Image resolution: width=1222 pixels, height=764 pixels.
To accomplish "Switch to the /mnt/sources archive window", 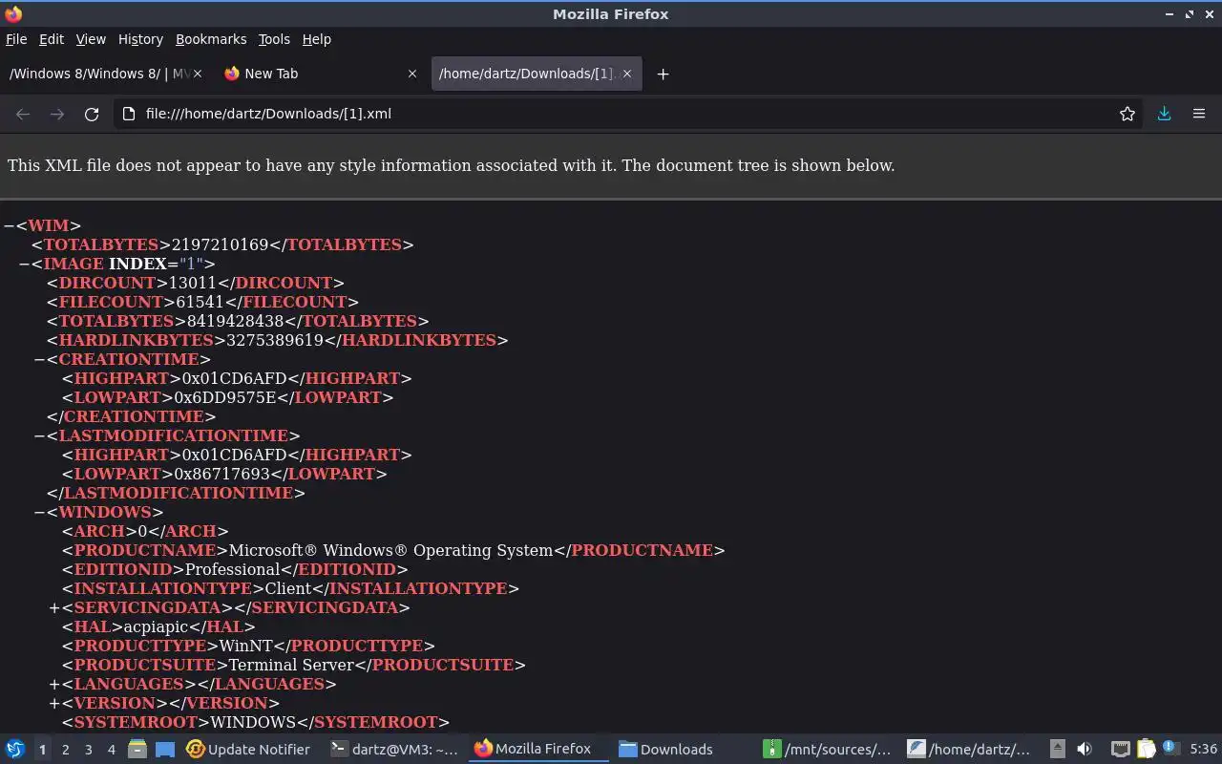I will point(827,750).
